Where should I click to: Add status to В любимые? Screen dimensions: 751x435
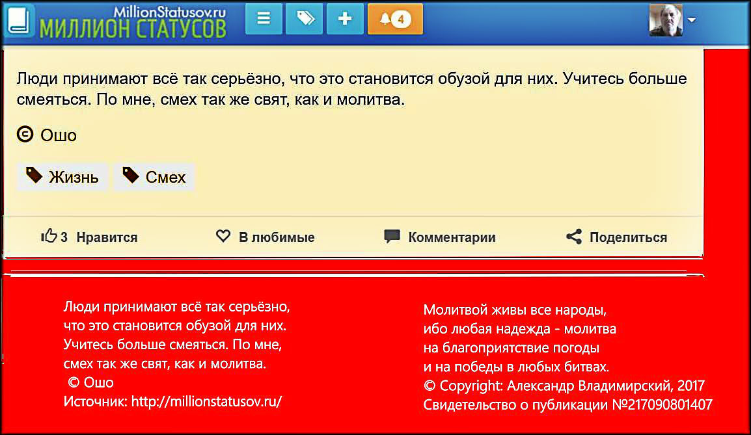277,237
